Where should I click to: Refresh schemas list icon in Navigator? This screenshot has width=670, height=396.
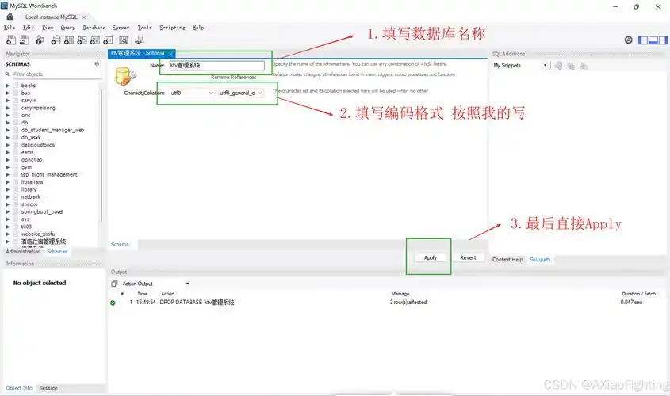point(97,63)
